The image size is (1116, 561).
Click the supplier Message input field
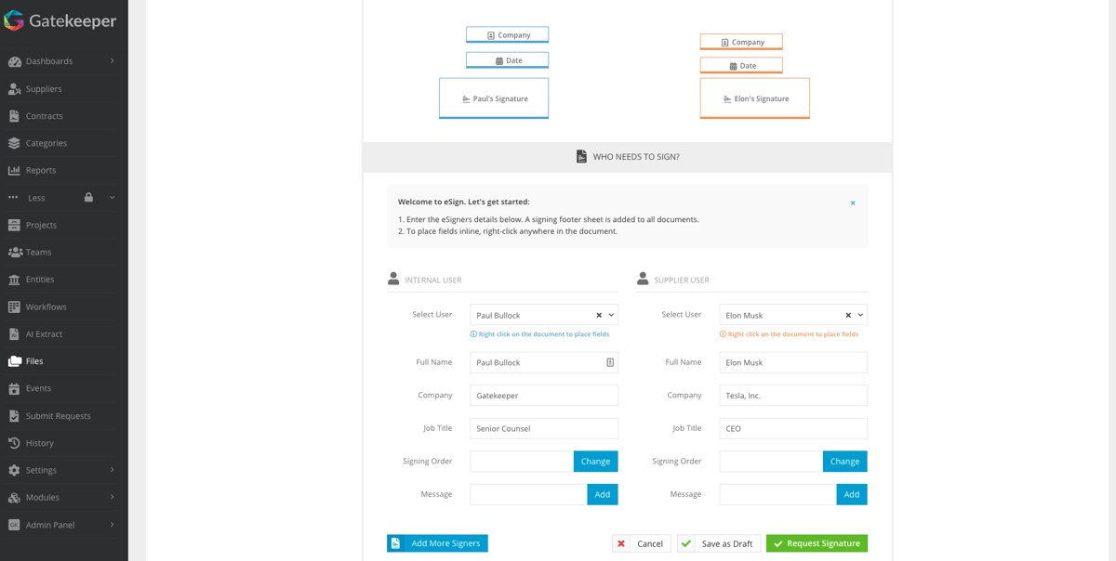coord(778,494)
